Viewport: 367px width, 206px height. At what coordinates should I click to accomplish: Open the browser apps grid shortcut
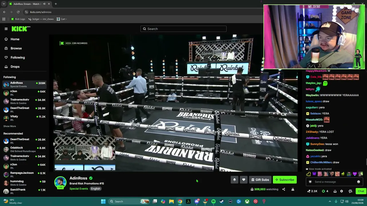4,19
